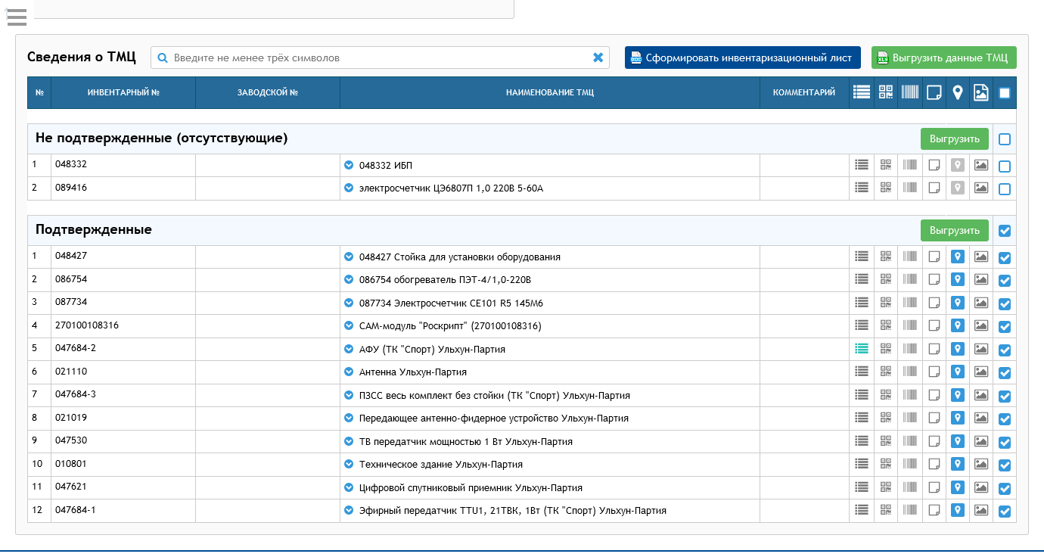Open the hamburger menu icon
This screenshot has width=1044, height=560.
17,17
